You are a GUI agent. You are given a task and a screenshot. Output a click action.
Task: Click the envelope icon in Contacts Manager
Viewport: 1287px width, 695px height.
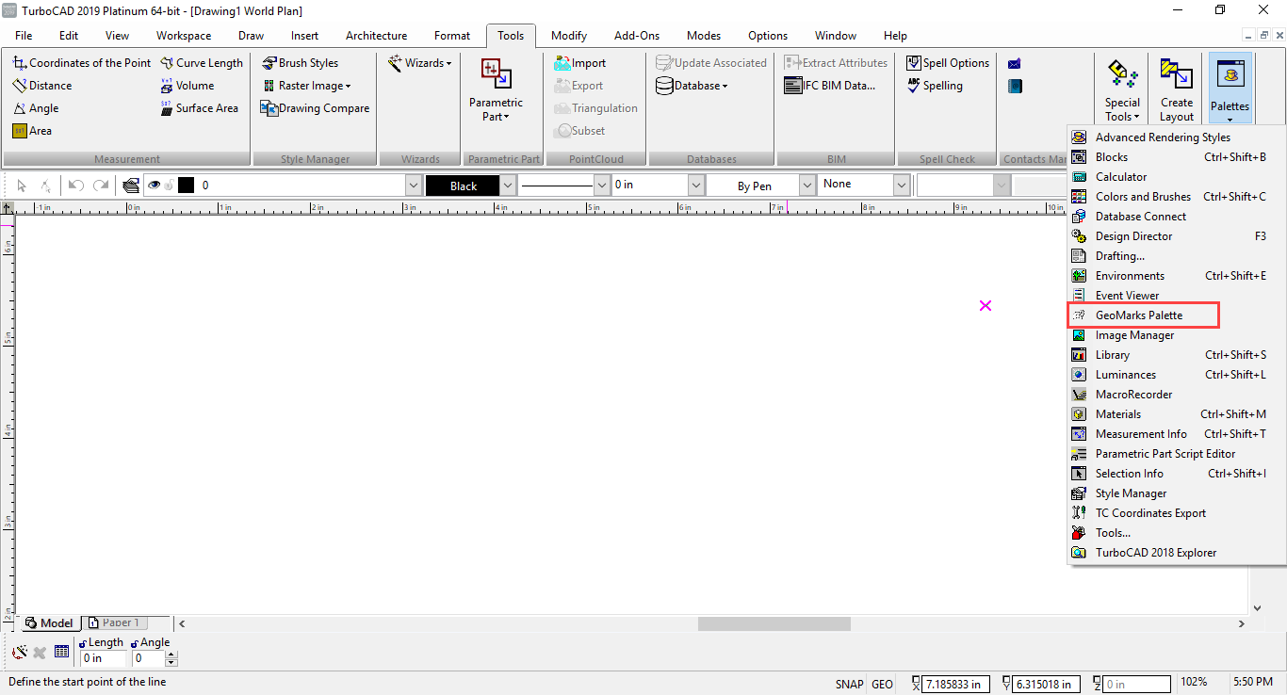[1015, 64]
